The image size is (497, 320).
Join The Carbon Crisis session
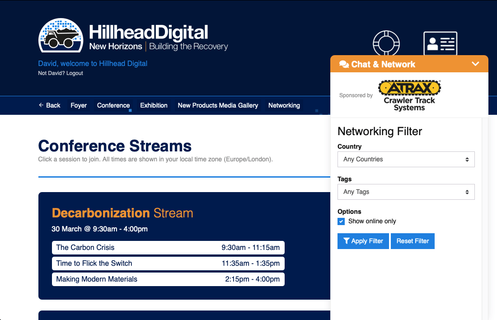coord(169,248)
